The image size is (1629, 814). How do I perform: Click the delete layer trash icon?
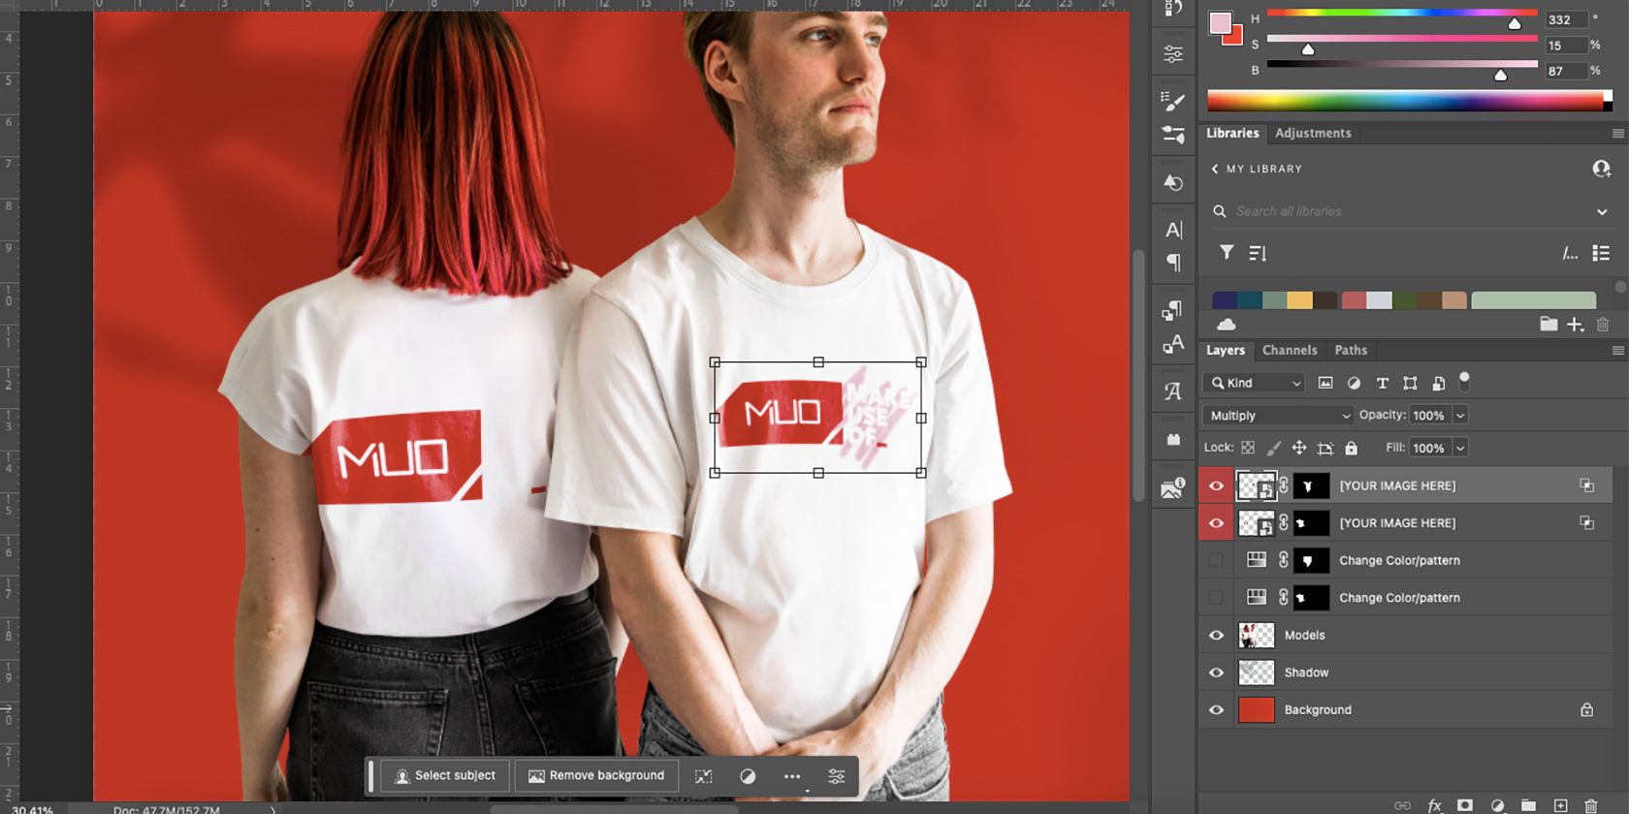(x=1590, y=805)
